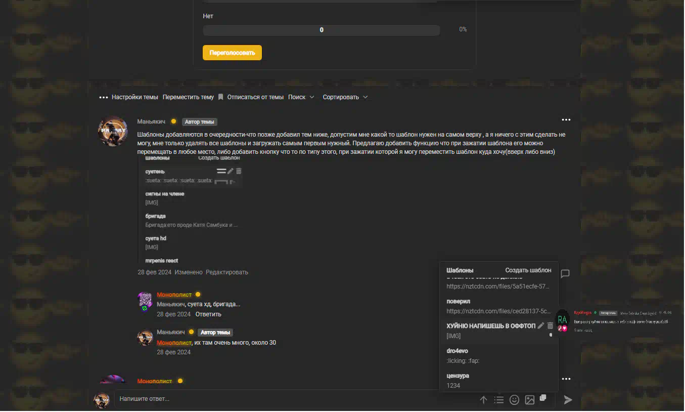Viewport: 685px width, 412px height.
Task: Expand the Сортировать dropdown
Action: click(345, 97)
